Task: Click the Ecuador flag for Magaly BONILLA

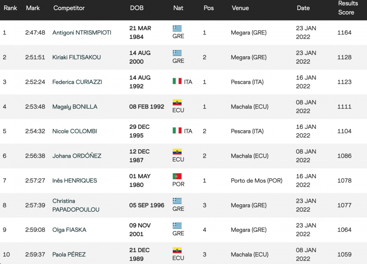Action: pyautogui.click(x=177, y=102)
